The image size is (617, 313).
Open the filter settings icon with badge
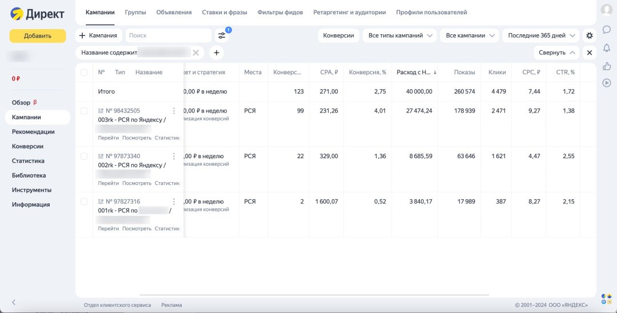pos(222,35)
